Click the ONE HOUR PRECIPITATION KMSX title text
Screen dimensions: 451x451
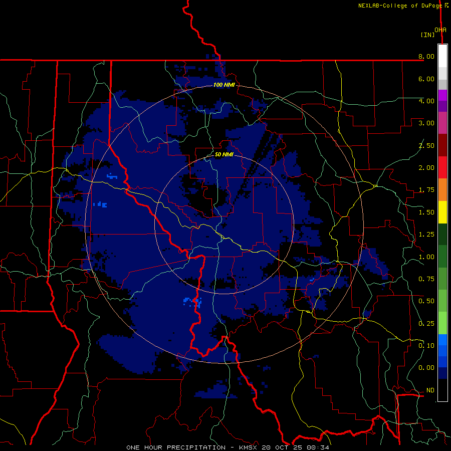[228, 447]
